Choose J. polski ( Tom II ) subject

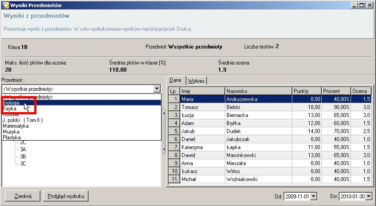pyautogui.click(x=81, y=120)
